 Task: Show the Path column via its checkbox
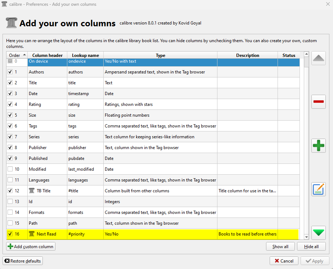[10, 223]
